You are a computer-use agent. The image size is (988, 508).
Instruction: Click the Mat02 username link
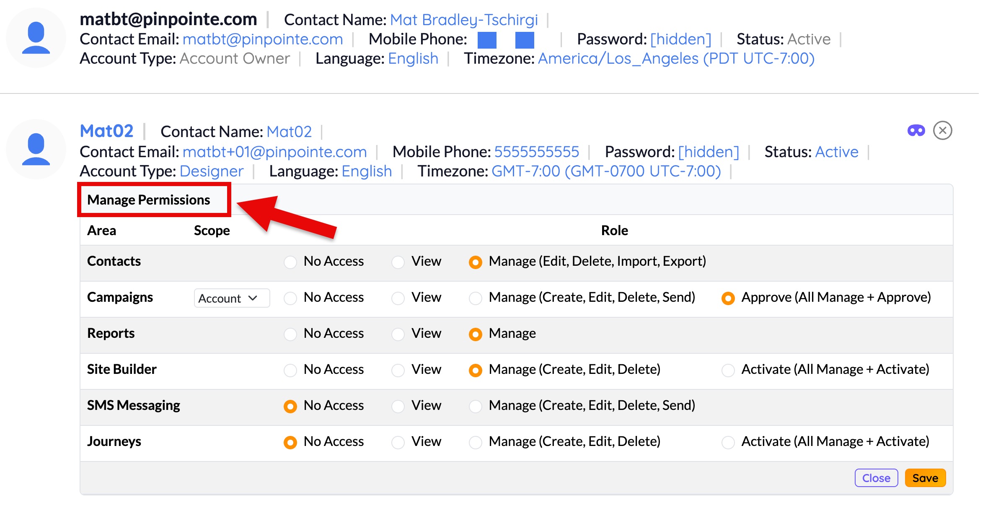pyautogui.click(x=106, y=131)
